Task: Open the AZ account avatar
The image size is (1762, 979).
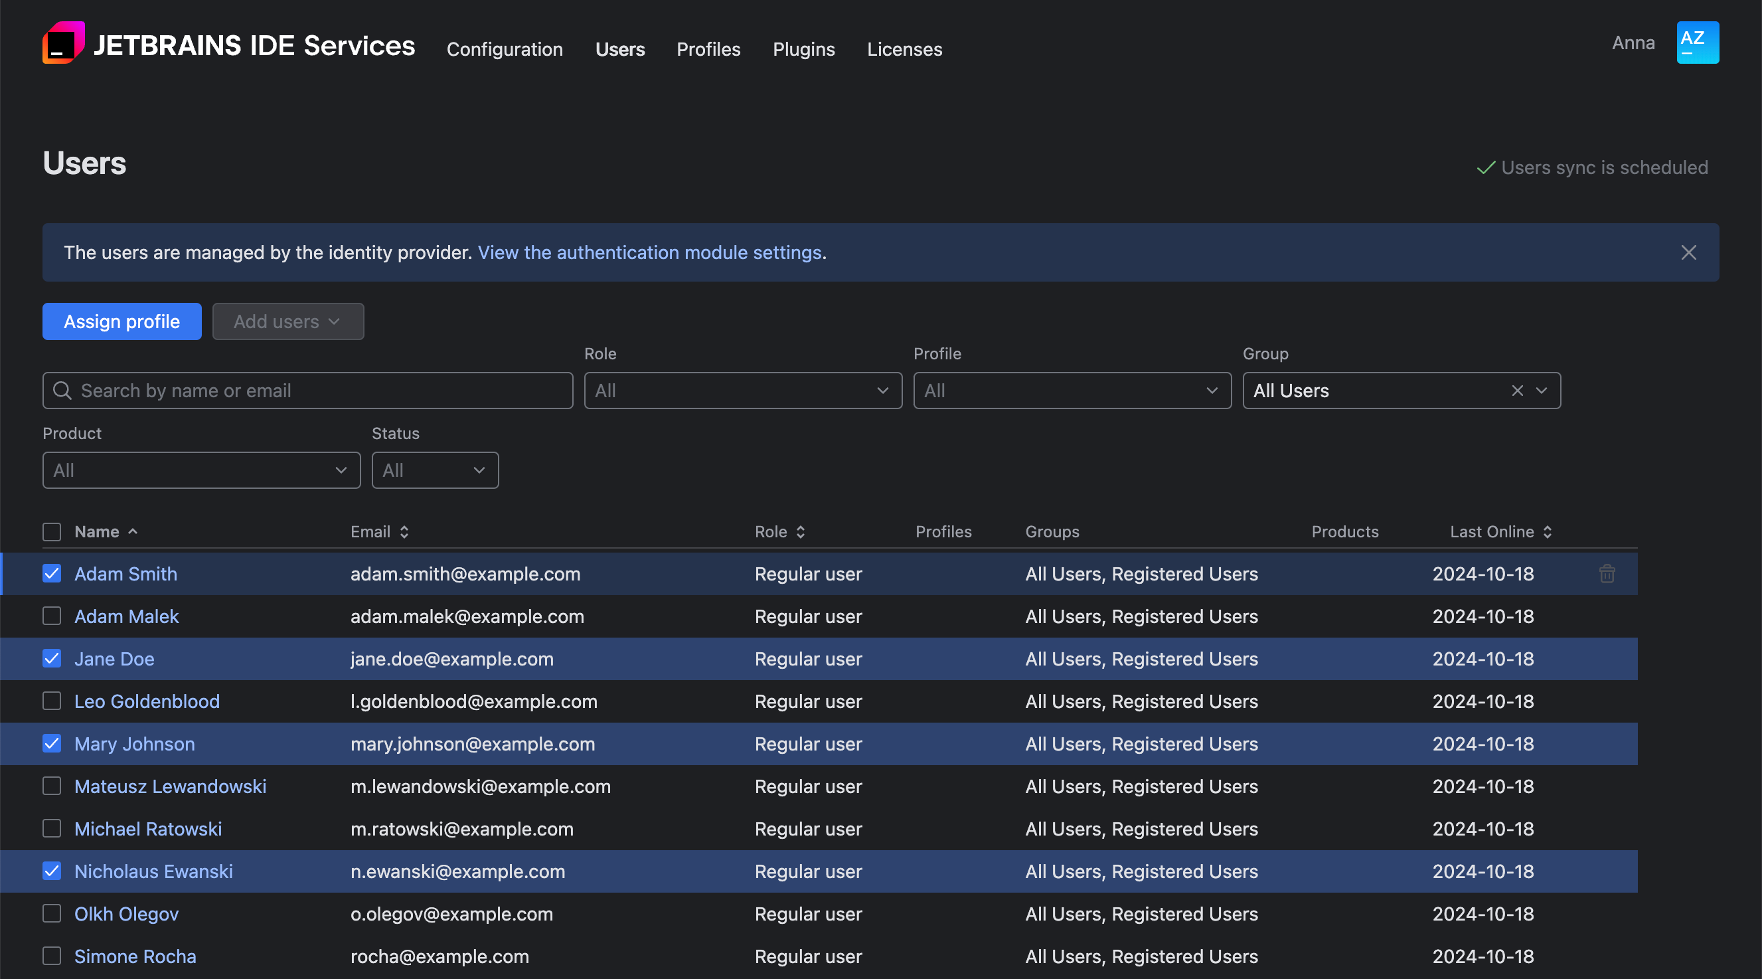Action: coord(1696,43)
